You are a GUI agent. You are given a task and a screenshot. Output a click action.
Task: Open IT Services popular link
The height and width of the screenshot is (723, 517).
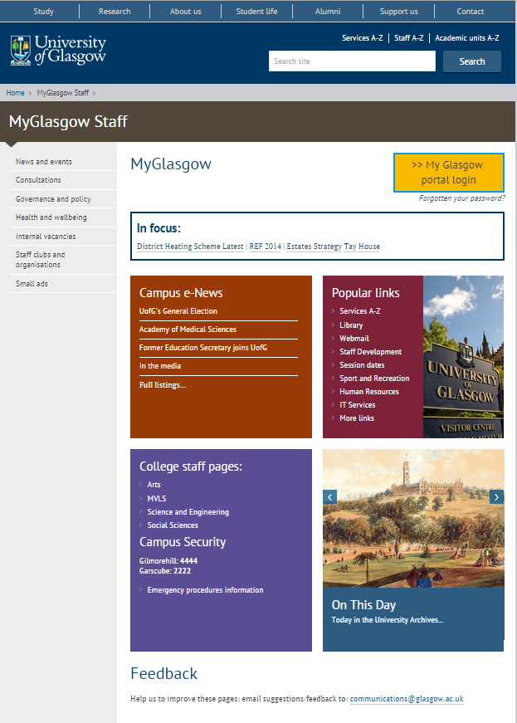pos(357,405)
